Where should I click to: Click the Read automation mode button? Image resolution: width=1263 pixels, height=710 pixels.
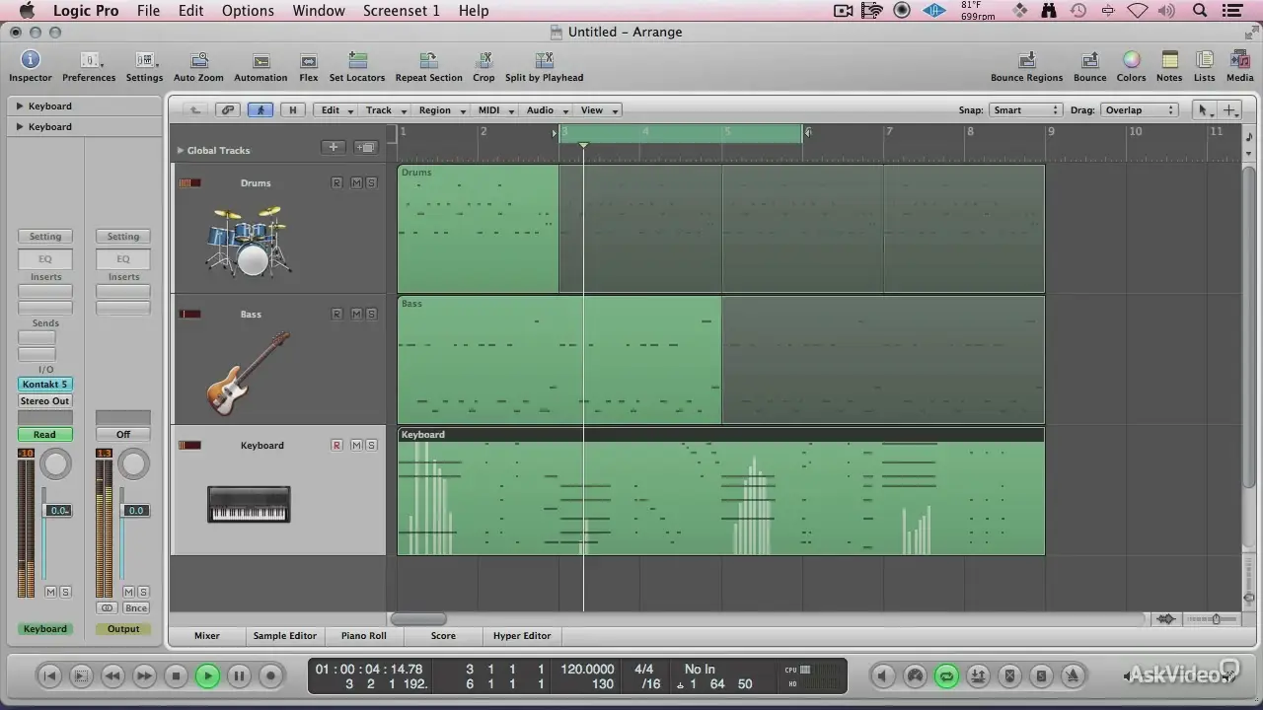(x=44, y=435)
